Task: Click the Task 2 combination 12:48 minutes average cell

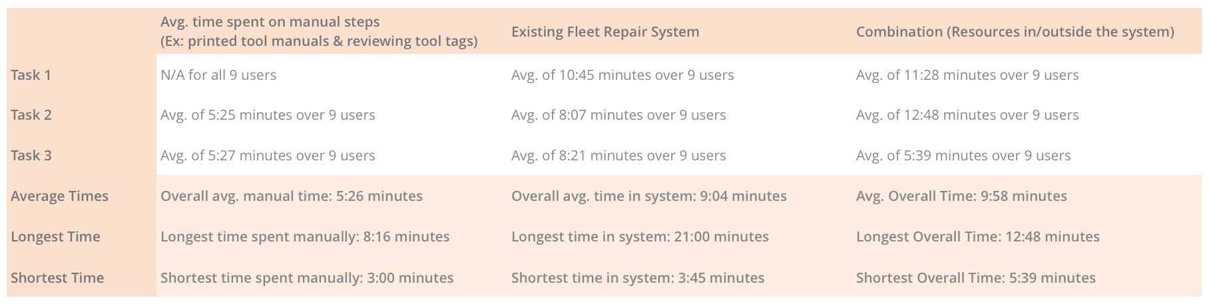Action: (967, 115)
